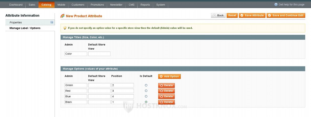
Task: Click the Back button
Action: click(218, 16)
